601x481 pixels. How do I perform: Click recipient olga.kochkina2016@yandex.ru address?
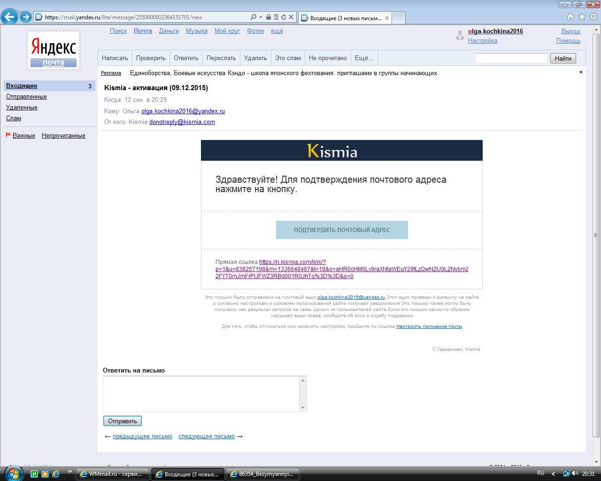point(183,111)
